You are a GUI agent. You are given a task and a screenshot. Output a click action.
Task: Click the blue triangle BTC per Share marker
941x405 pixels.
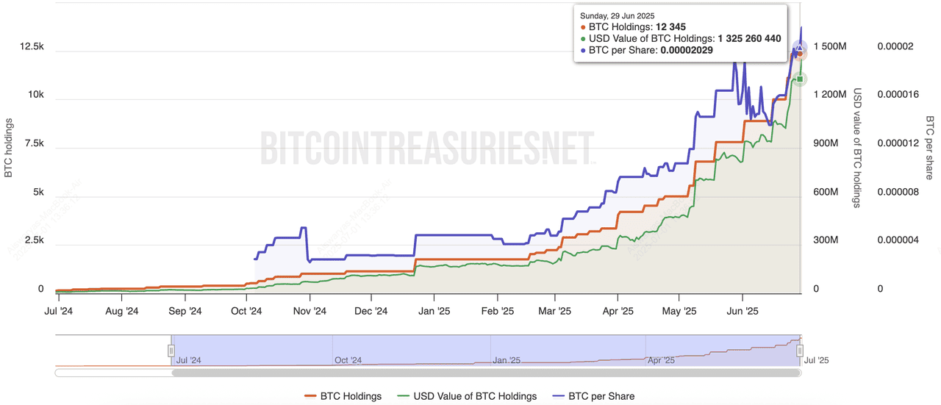(800, 48)
